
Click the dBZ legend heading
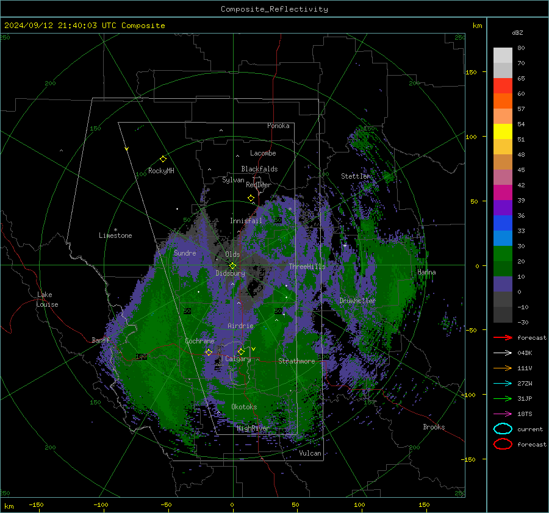pyautogui.click(x=517, y=32)
